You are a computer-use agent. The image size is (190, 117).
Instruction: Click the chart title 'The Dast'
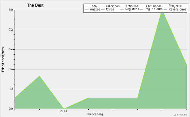(x=35, y=5)
